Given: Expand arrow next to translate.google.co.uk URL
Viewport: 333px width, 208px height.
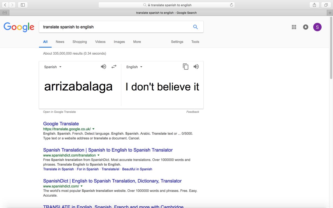Looking at the screenshot, I should tap(93, 129).
